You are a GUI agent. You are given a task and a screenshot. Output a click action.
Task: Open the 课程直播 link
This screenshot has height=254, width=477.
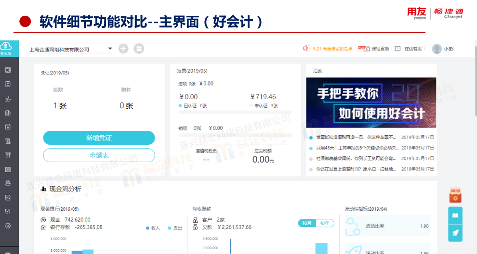pos(380,49)
